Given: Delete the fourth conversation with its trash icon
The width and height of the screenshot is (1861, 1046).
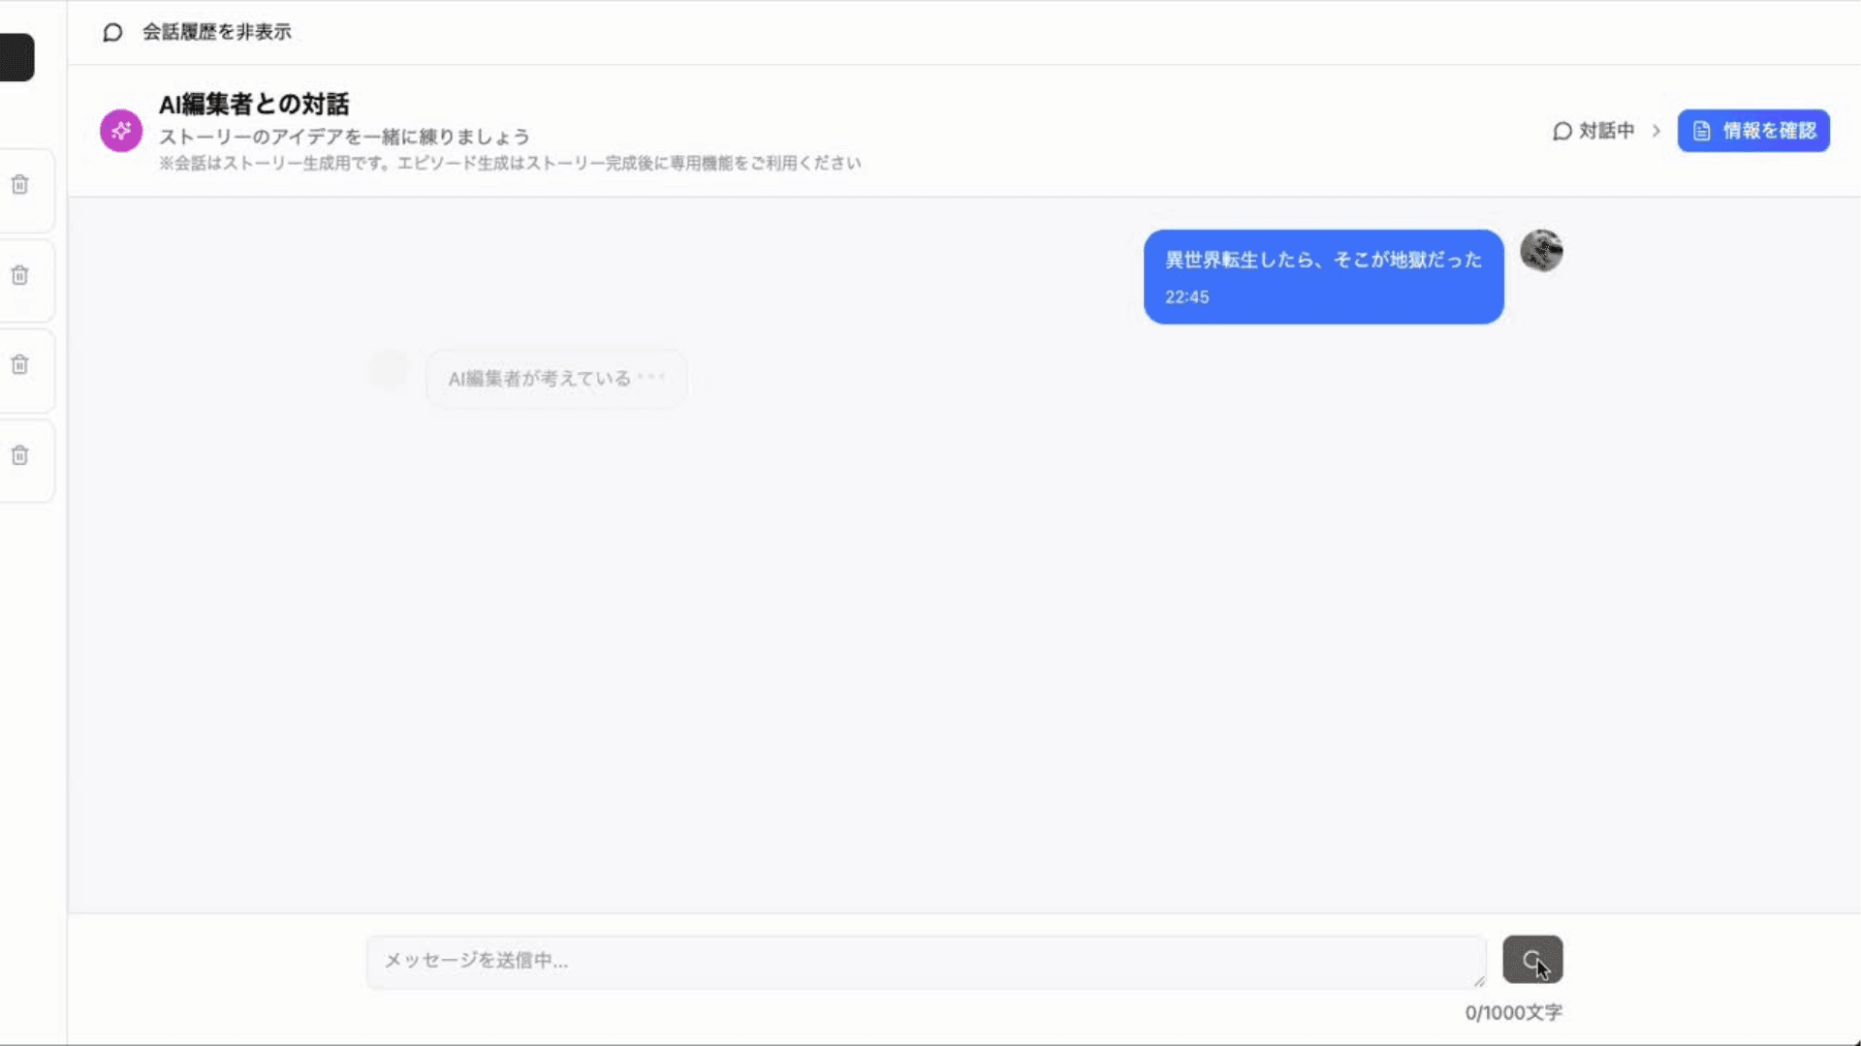Looking at the screenshot, I should [18, 455].
